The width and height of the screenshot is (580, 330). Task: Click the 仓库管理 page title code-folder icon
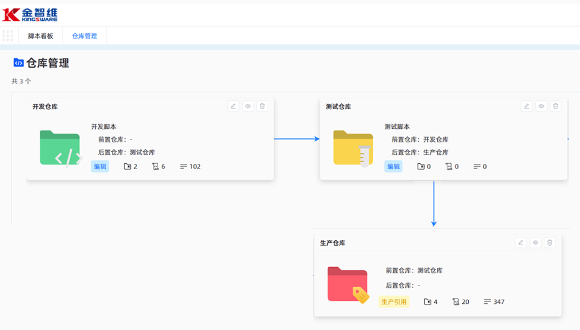click(18, 63)
